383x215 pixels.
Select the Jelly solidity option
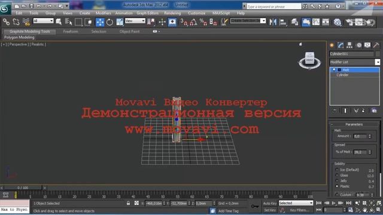tap(337, 180)
